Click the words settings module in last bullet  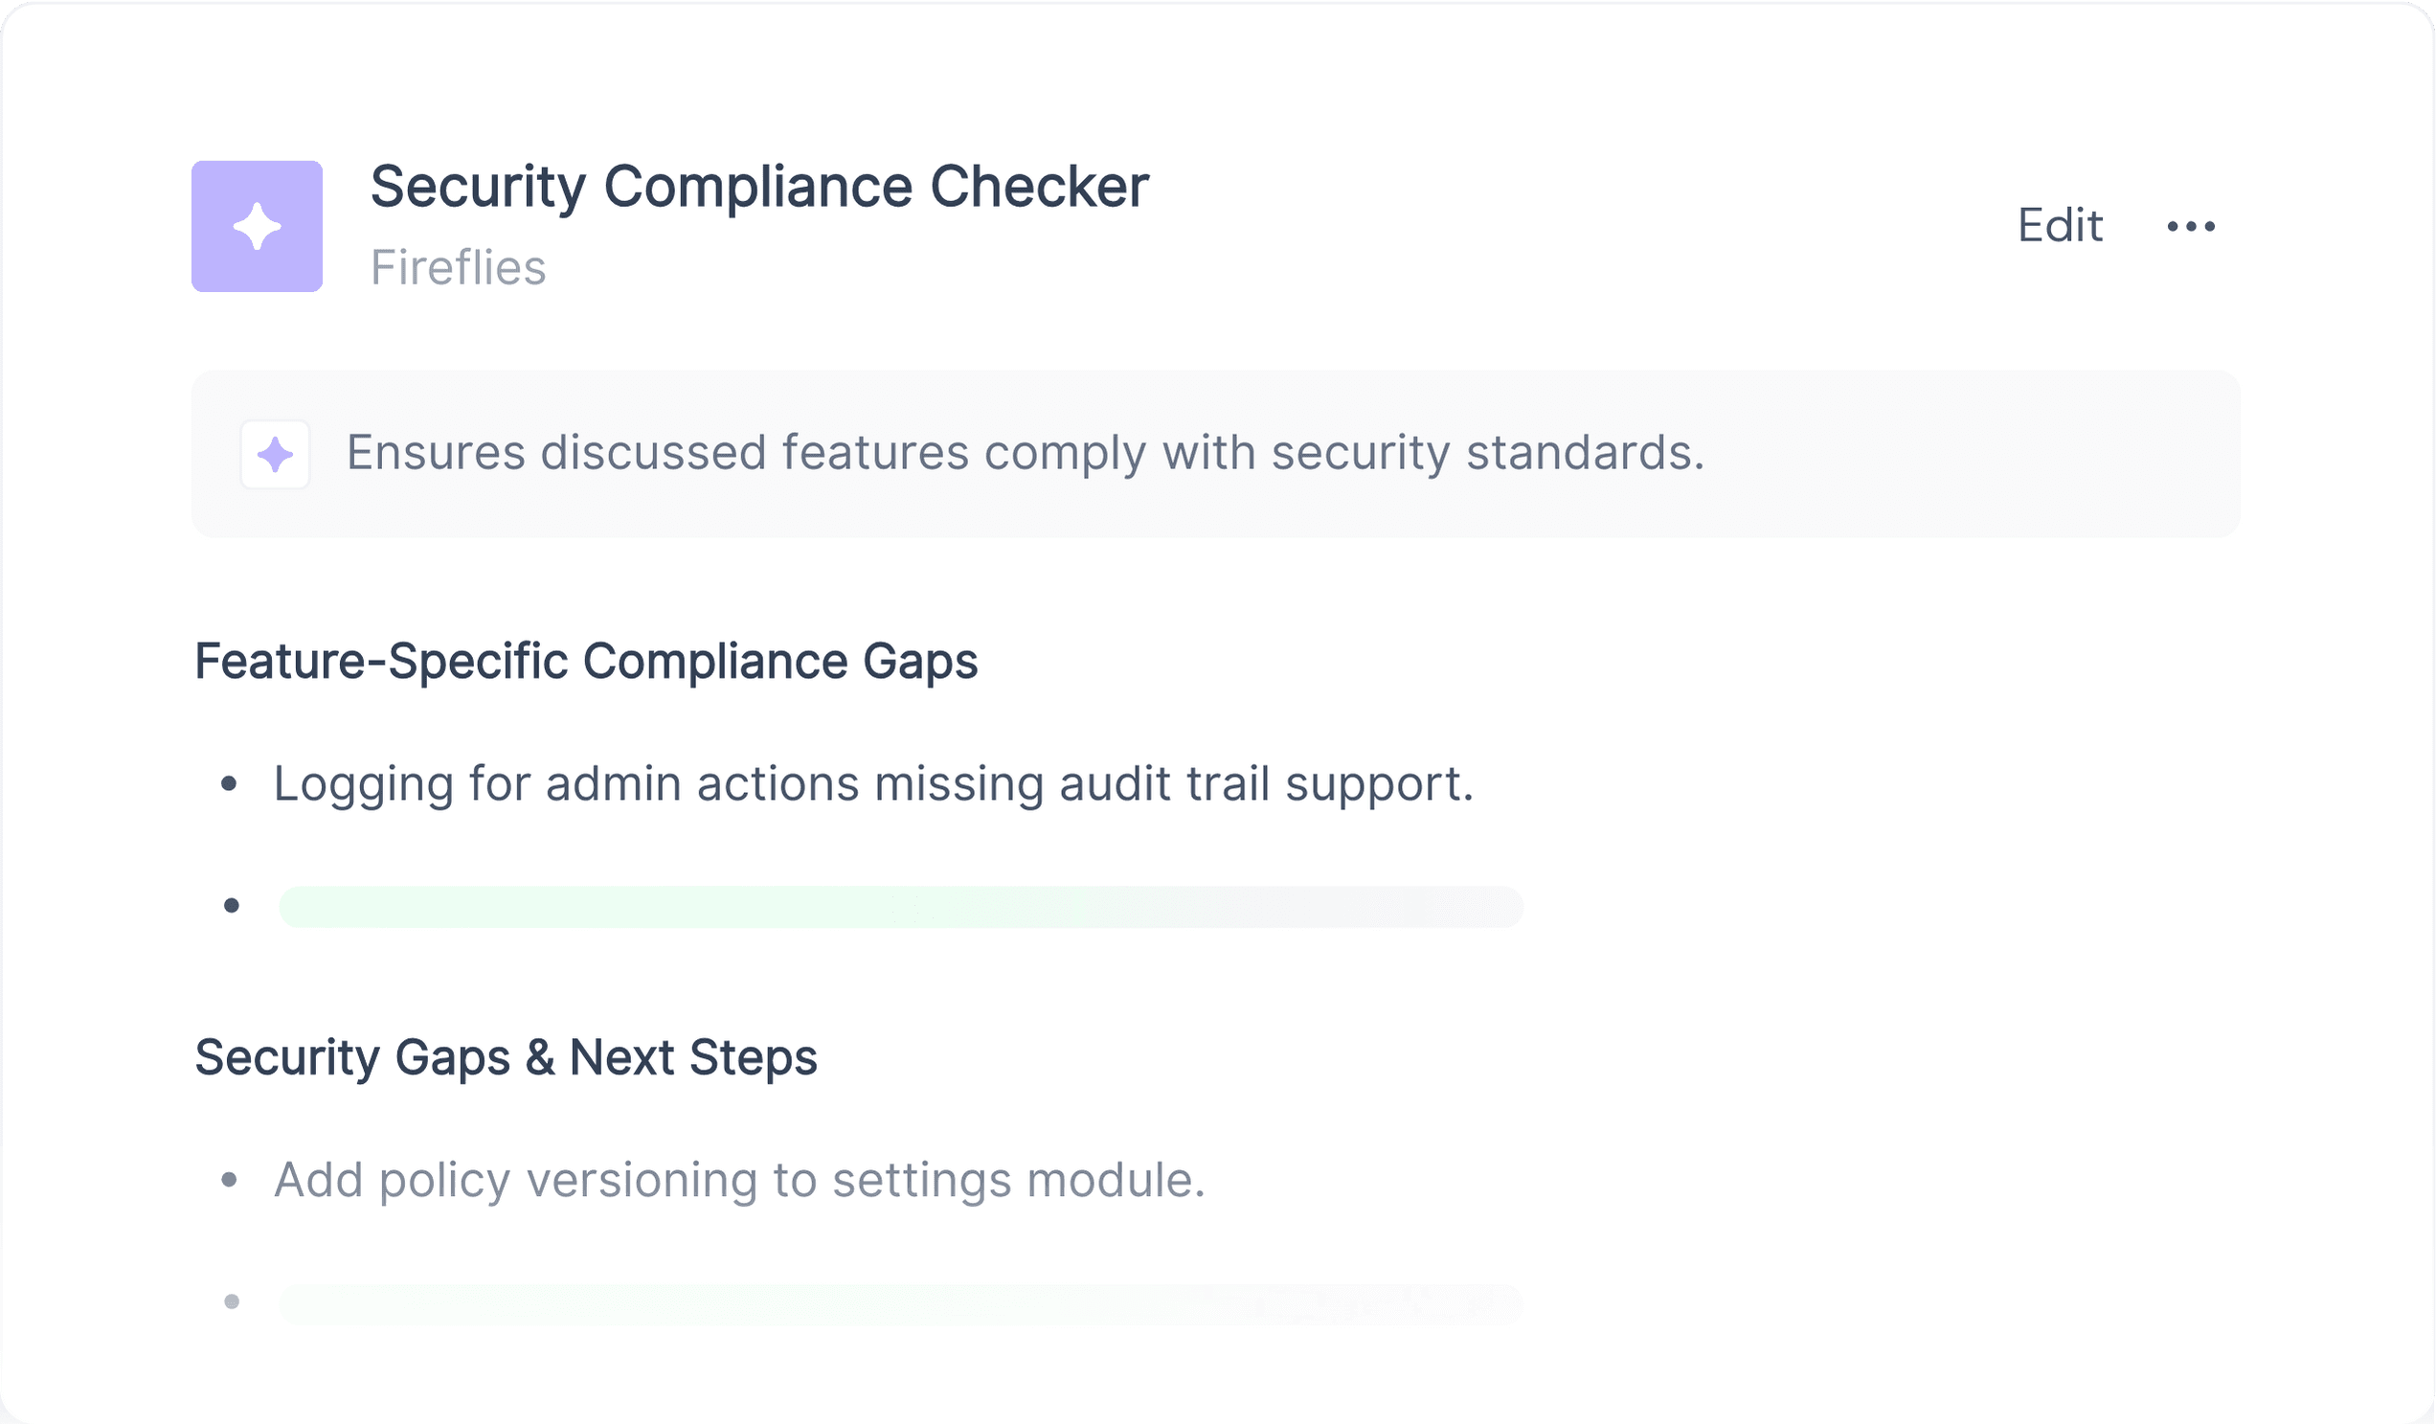pyautogui.click(x=1019, y=1181)
